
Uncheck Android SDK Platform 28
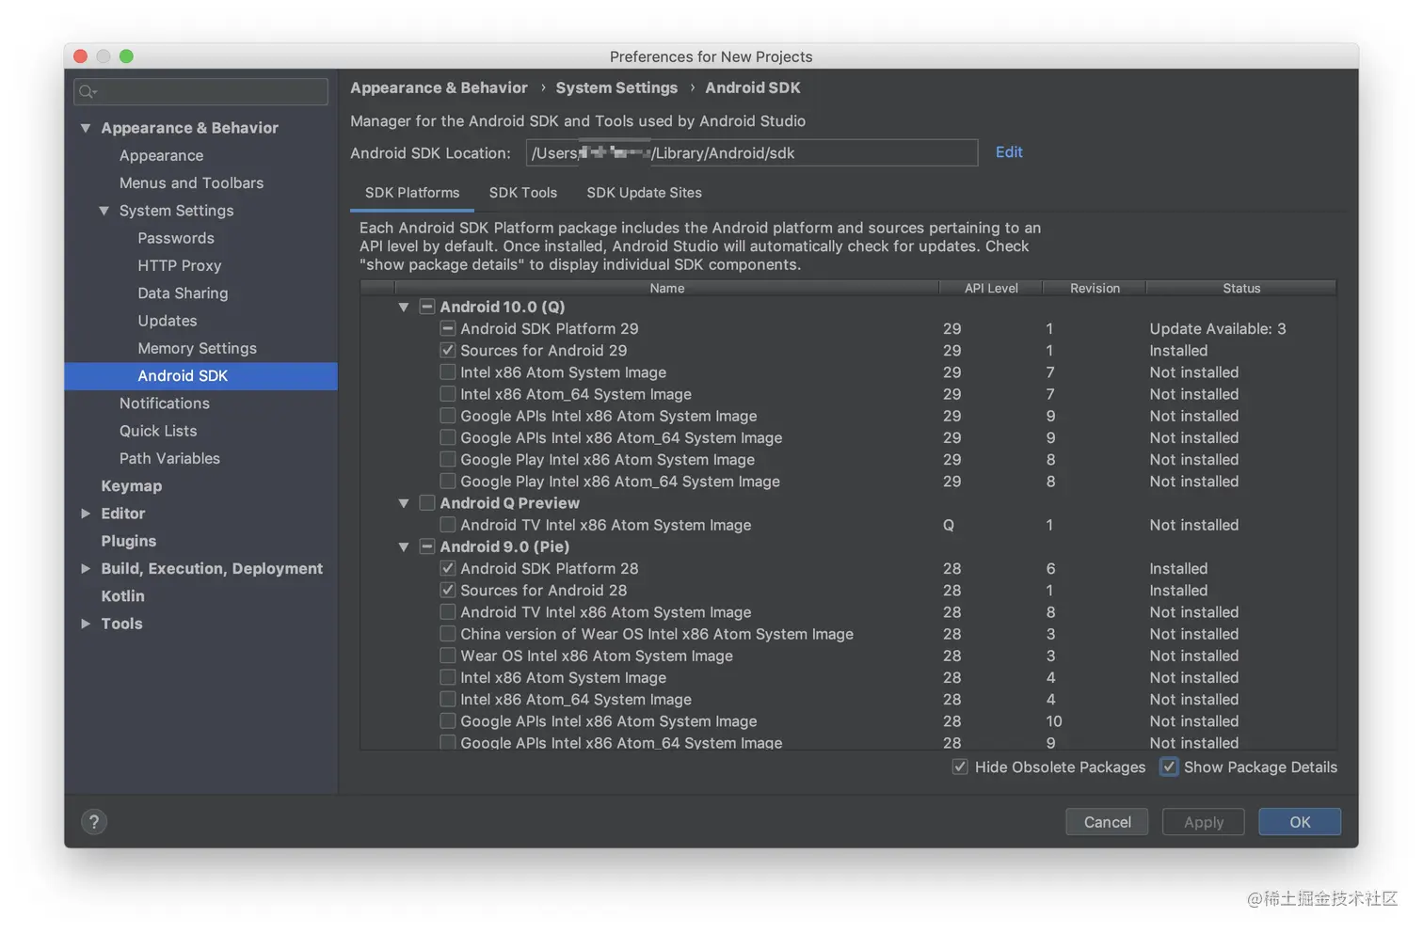(x=448, y=568)
